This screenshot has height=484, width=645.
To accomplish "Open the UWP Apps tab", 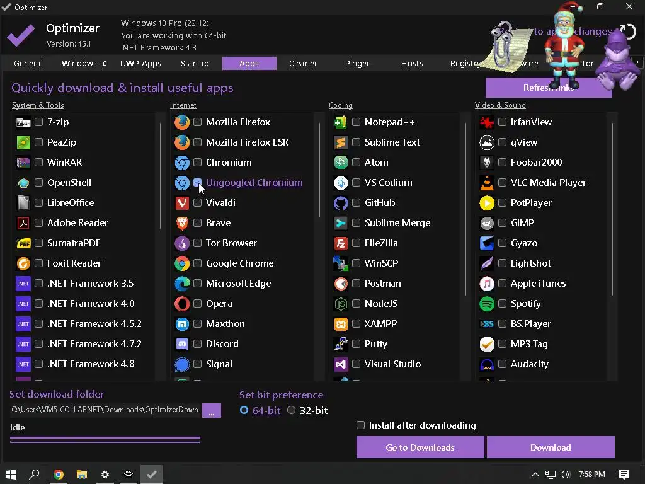I will click(140, 64).
